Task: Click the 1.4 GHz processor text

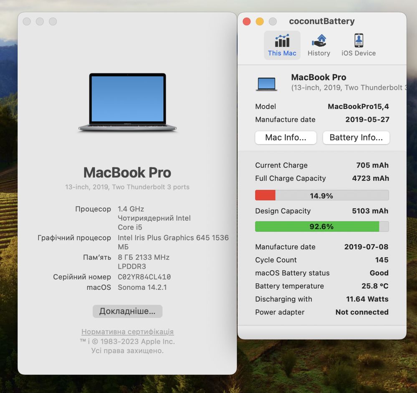Action: coord(131,209)
